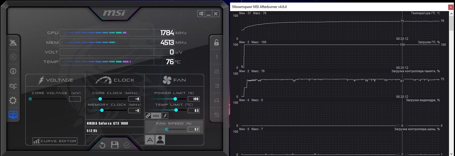The image size is (455, 156).
Task: Click the Загрузка видеоядра graph label
Action: pyautogui.click(x=423, y=100)
